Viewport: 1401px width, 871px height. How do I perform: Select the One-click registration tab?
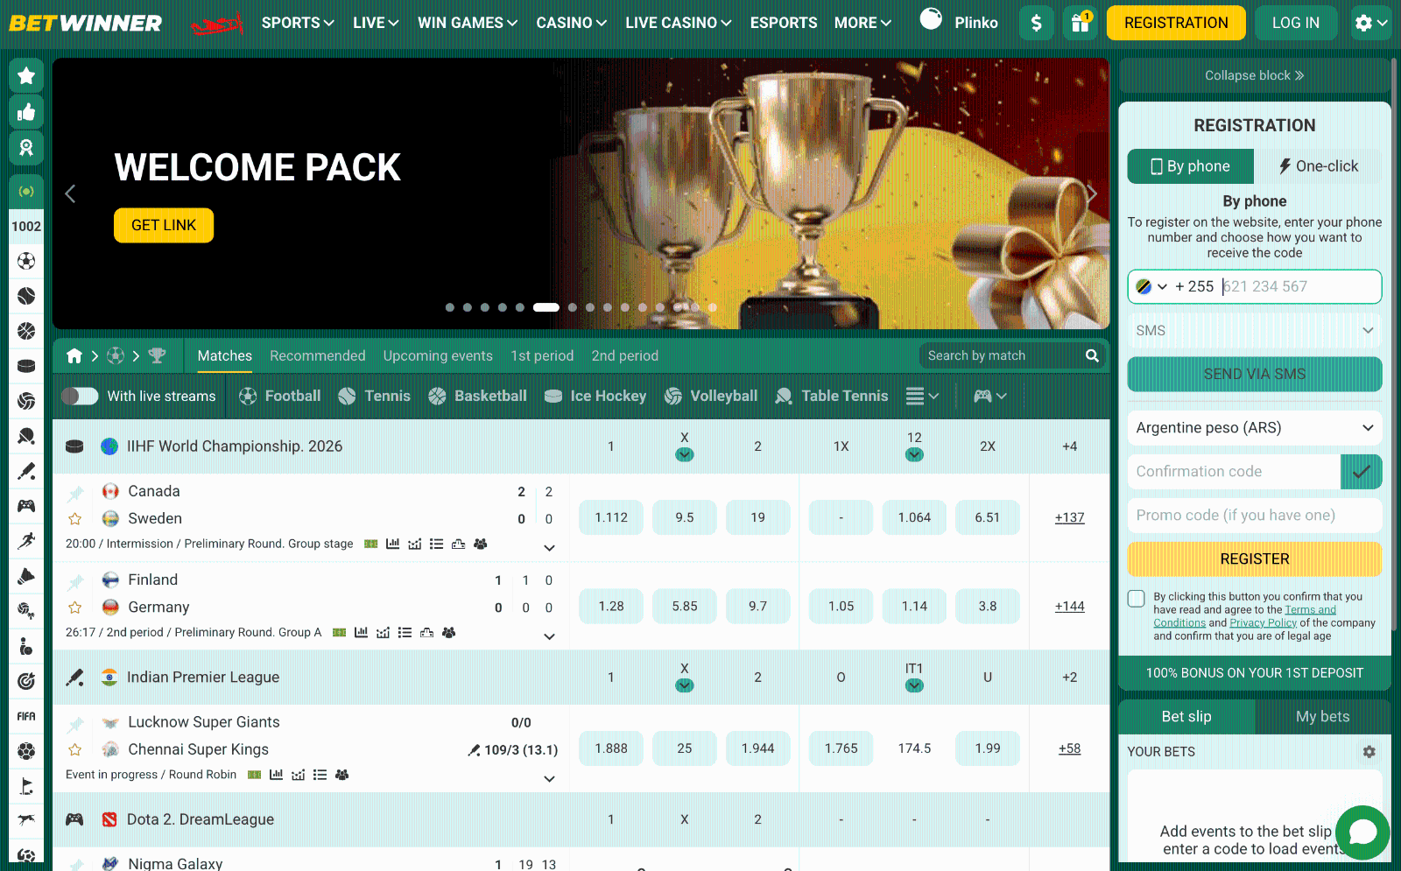pyautogui.click(x=1318, y=166)
